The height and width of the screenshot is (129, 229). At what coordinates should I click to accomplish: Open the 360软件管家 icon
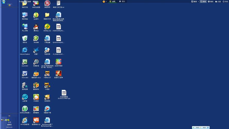click(58, 62)
